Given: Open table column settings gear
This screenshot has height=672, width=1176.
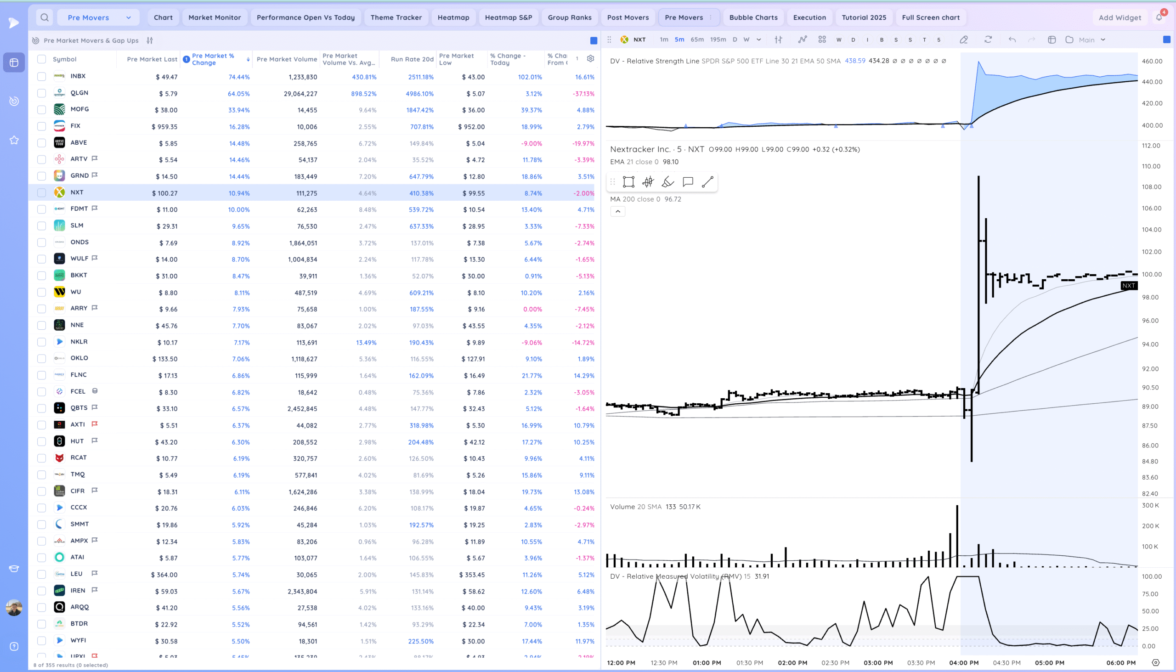Looking at the screenshot, I should tap(590, 59).
